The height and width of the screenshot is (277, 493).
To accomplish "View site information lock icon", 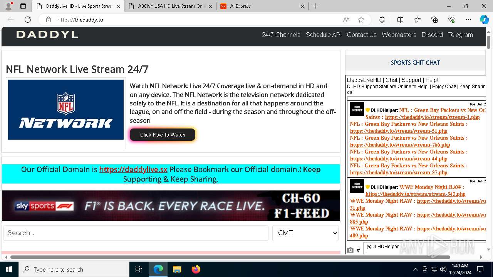I will pos(49,20).
